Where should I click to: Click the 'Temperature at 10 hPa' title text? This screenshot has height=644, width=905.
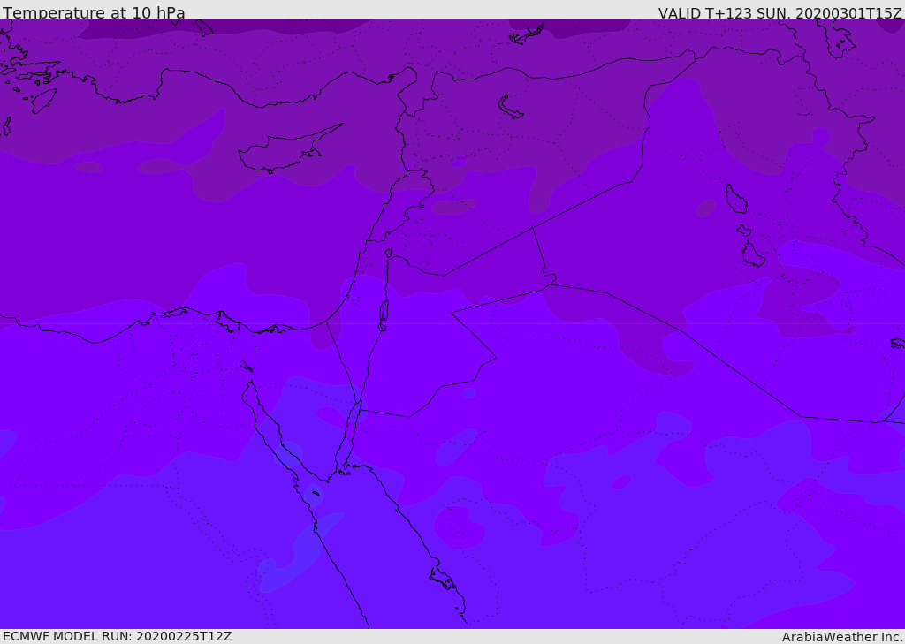(x=94, y=12)
